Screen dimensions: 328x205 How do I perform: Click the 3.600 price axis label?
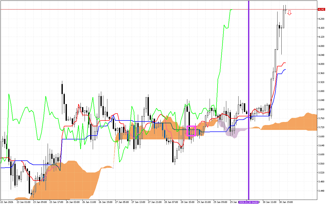click(x=321, y=155)
